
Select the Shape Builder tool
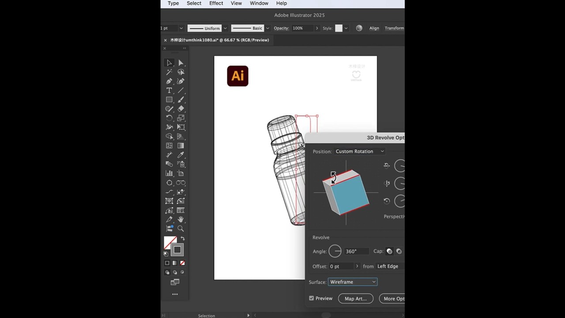169,136
